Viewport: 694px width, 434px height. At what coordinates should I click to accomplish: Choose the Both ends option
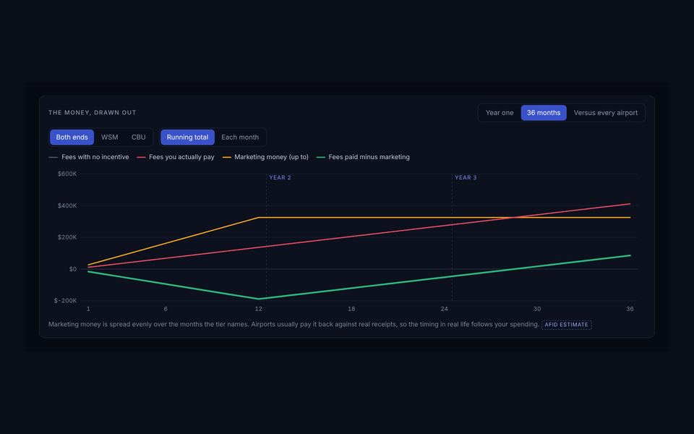pyautogui.click(x=72, y=137)
